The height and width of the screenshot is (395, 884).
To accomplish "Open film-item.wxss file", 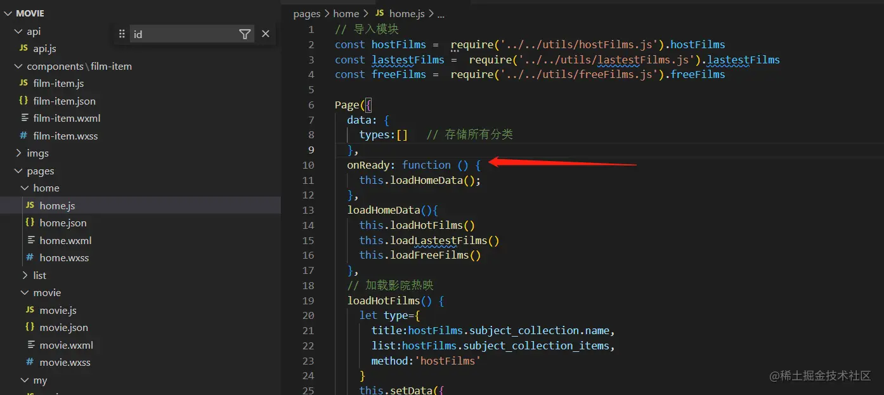I will [65, 136].
